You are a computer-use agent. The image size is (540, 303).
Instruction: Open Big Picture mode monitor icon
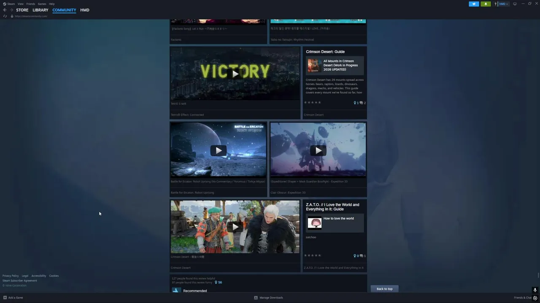point(515,4)
